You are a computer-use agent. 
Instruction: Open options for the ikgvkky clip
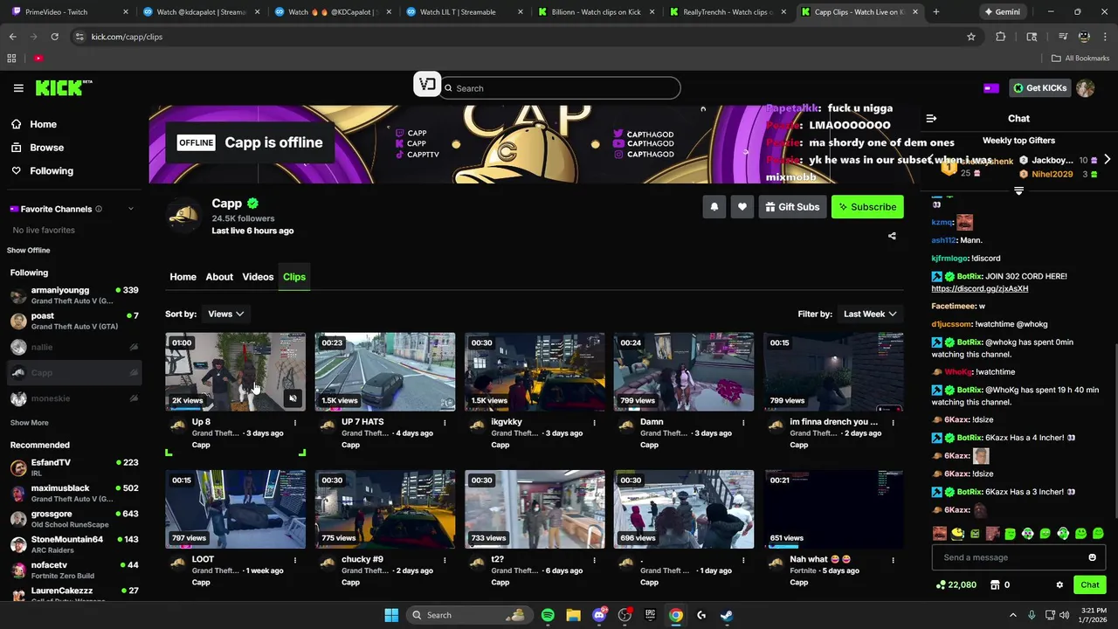pyautogui.click(x=594, y=423)
